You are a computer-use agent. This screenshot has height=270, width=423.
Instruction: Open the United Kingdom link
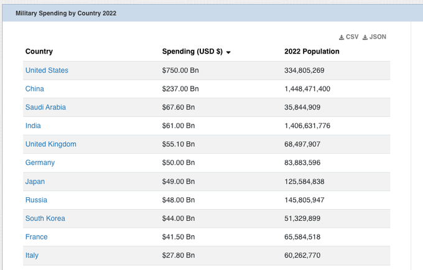[51, 144]
